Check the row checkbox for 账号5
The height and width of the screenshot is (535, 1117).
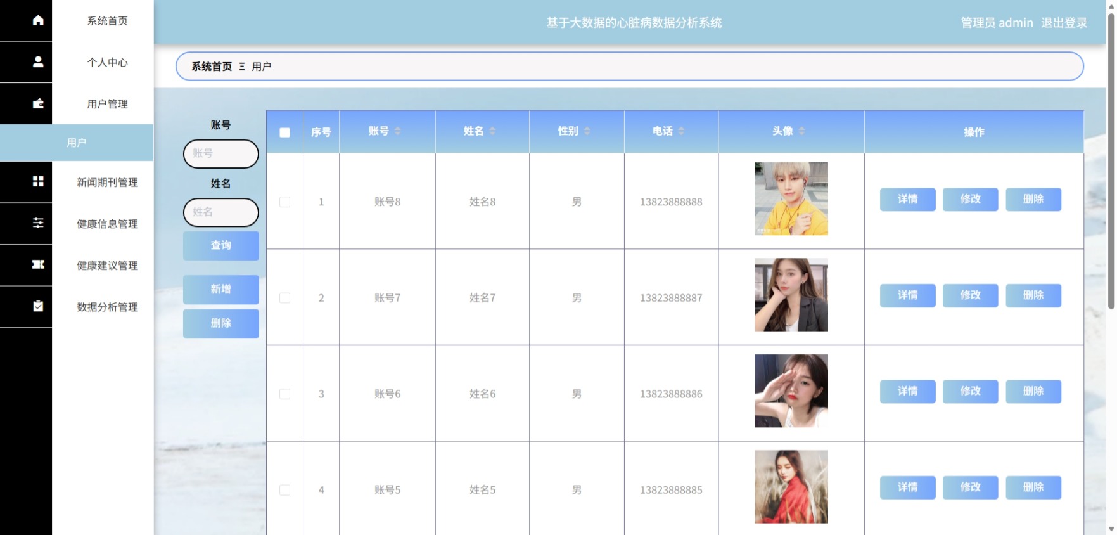(x=284, y=490)
